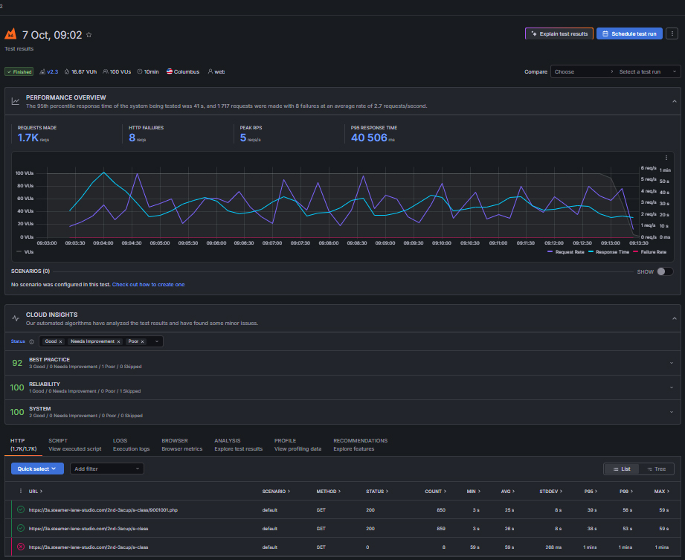Toggle the Scenarios SHOW switch
685x560 pixels.
point(665,271)
